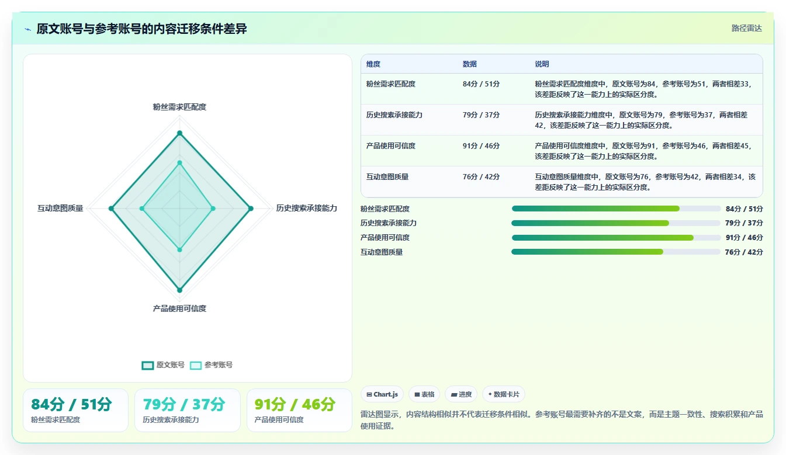This screenshot has height=455, width=786.
Task: Click the page title 原文账号与参考账号的内容迁移条件差异
Action: [x=141, y=29]
